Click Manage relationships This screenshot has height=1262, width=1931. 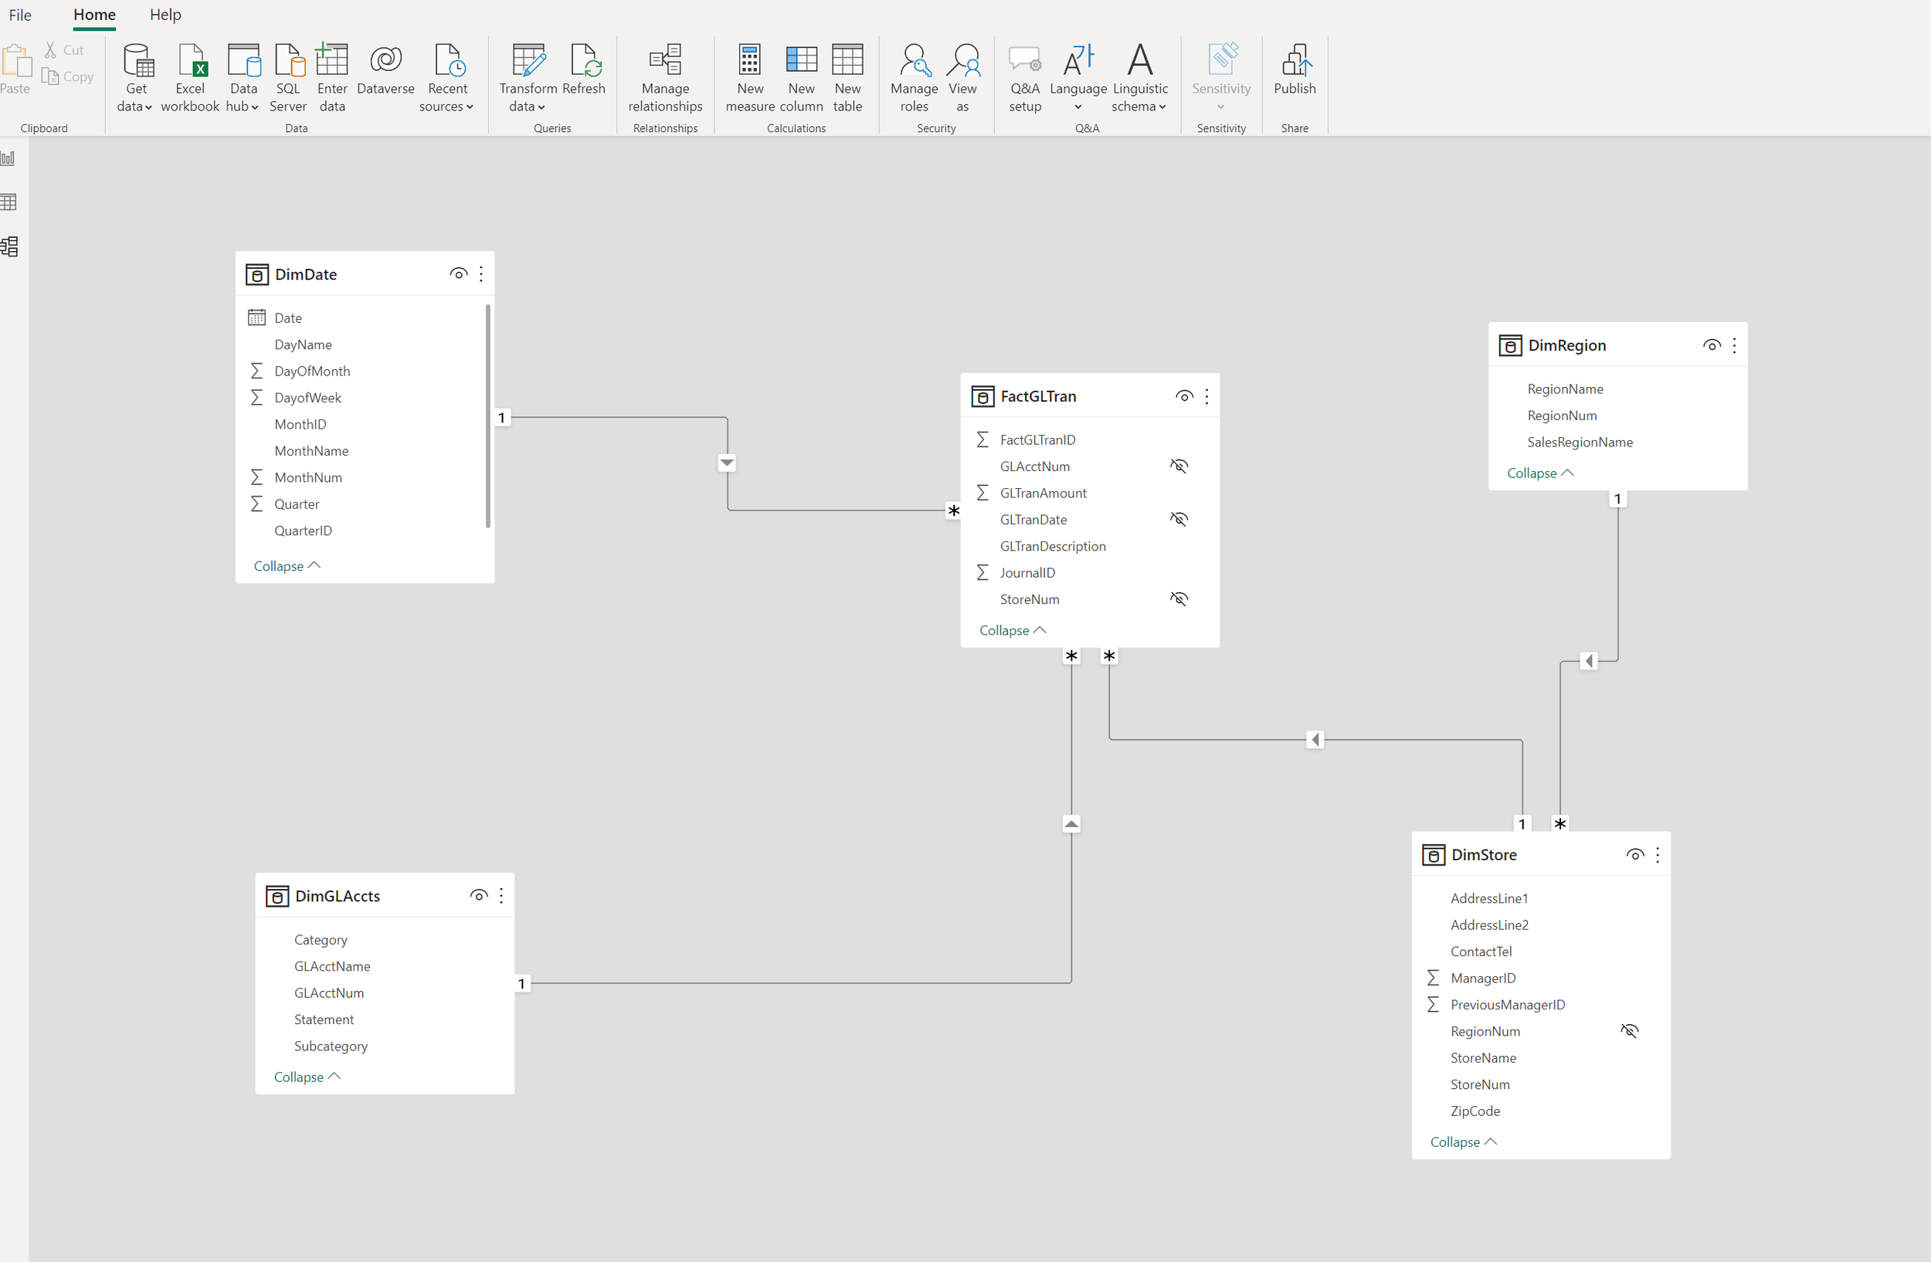(664, 77)
